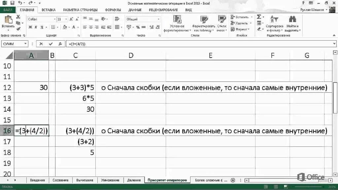Image resolution: width=338 pixels, height=190 pixels.
Task: Align text to top
Action: click(x=85, y=19)
